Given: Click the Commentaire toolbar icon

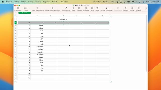Looking at the screenshot, I should point(118,8).
